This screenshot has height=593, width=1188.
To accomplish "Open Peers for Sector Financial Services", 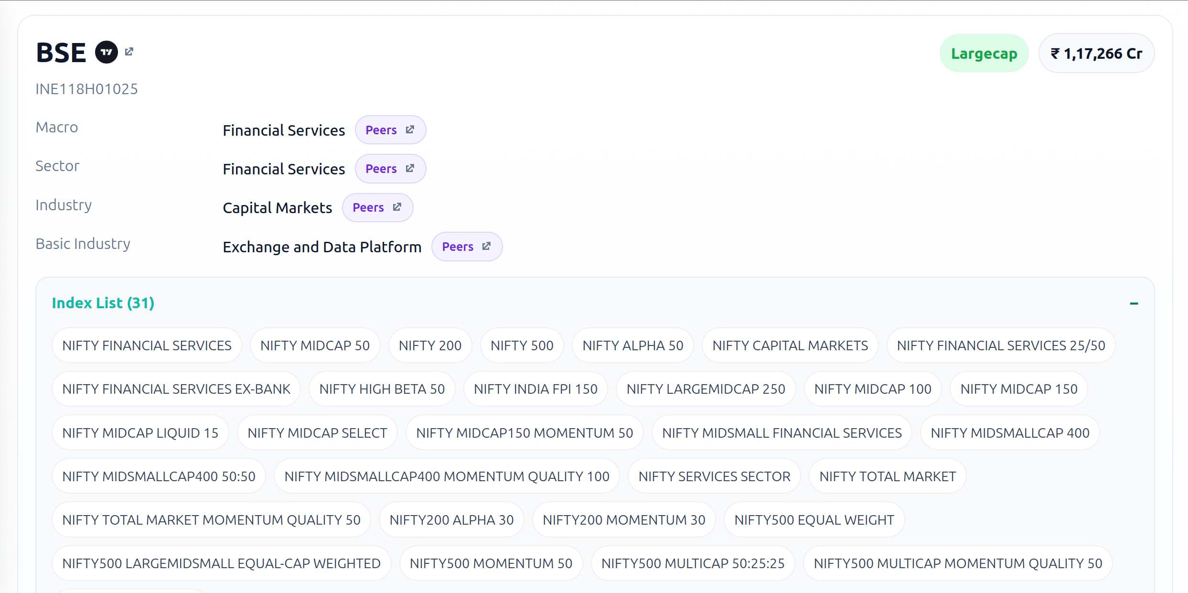I will click(390, 169).
